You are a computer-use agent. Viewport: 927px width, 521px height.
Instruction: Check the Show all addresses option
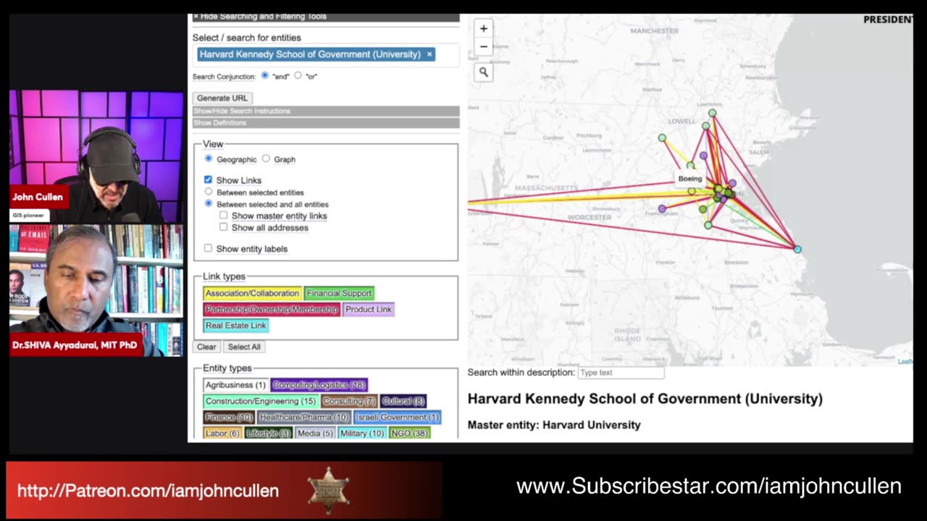click(223, 226)
